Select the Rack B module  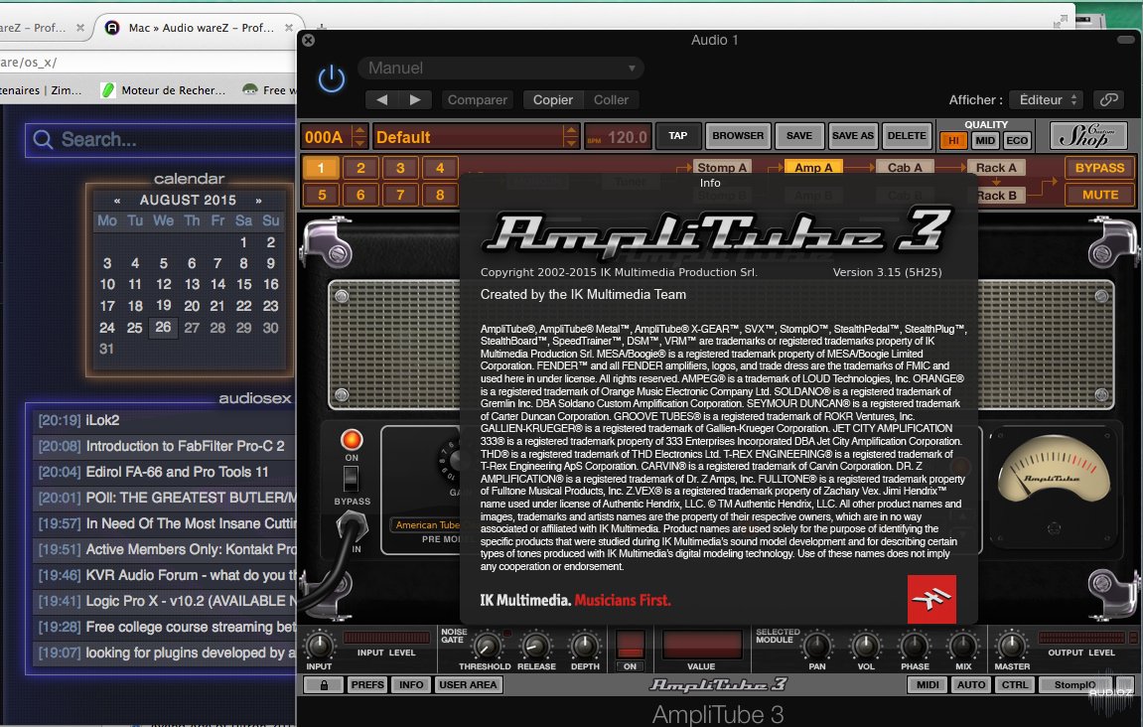tap(996, 196)
